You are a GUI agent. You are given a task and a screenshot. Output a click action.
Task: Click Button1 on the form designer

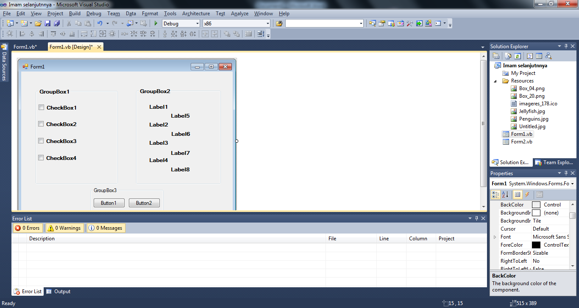[x=109, y=203]
